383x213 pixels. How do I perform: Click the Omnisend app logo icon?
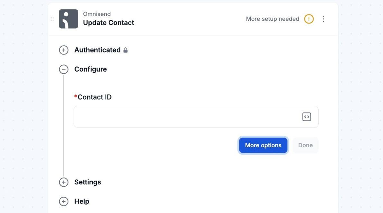coord(68,19)
